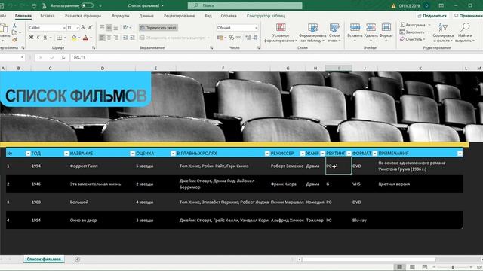Viewport: 483px width, 271px height.
Task: Open the ГОД column filter dropdown
Action: [66, 154]
